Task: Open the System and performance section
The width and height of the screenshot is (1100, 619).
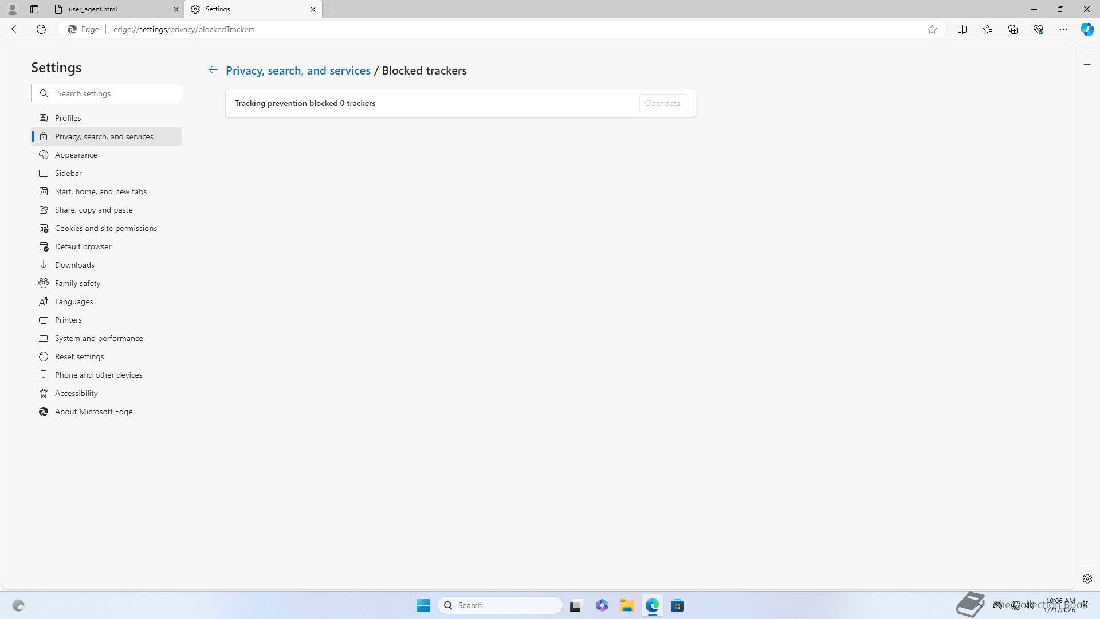Action: click(99, 338)
